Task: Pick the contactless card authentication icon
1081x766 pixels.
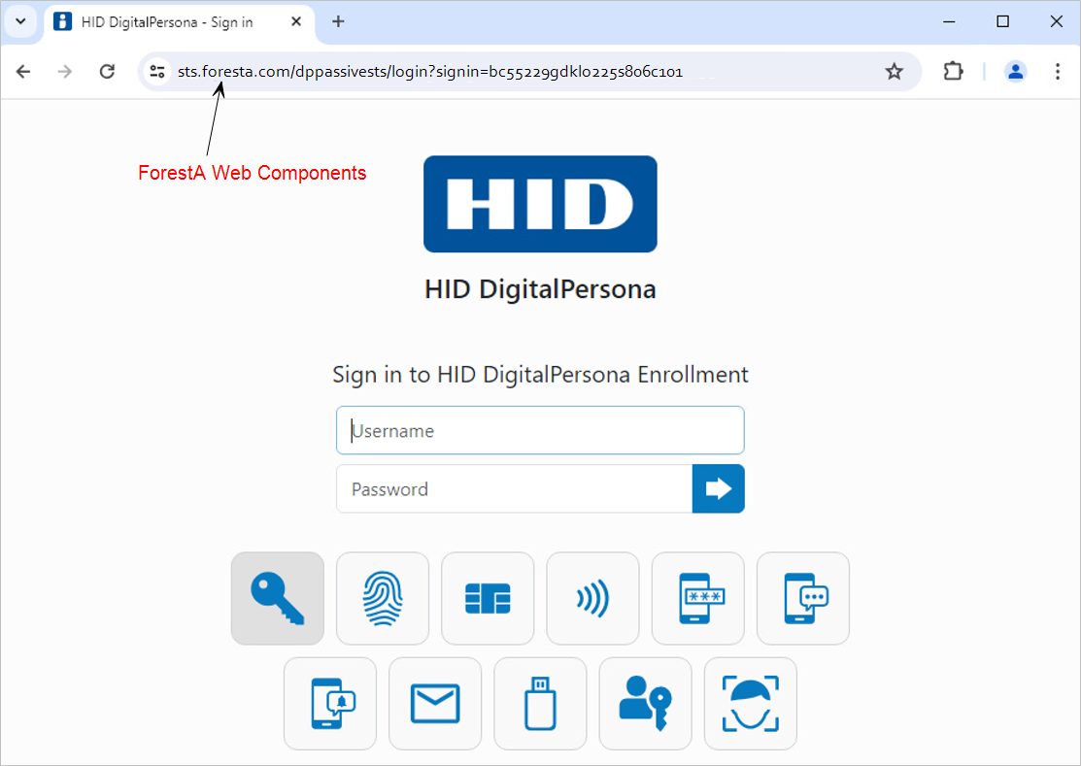Action: [x=592, y=598]
